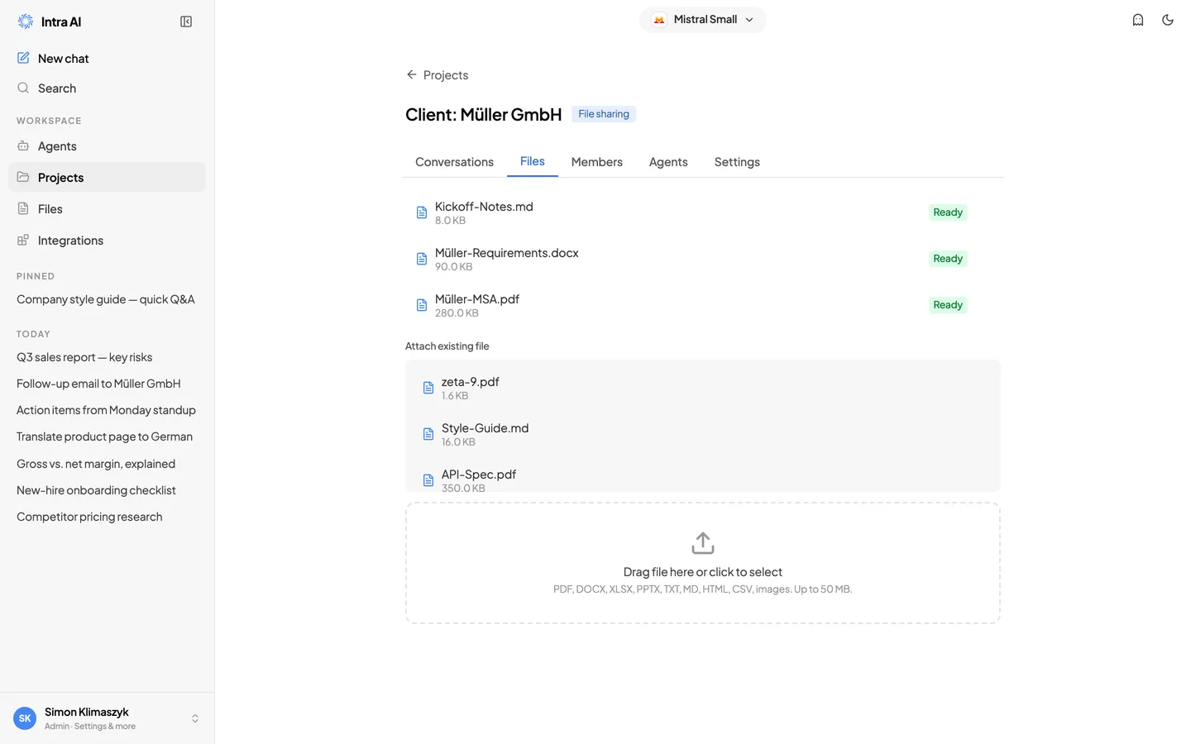Toggle dark mode with the moon icon
The width and height of the screenshot is (1191, 744).
coord(1168,20)
